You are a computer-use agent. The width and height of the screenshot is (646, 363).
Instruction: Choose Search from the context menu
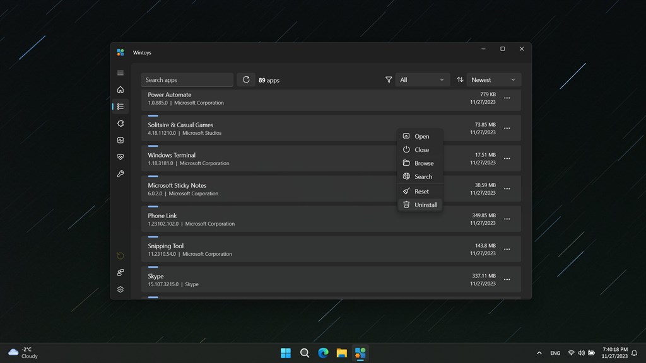click(x=420, y=176)
